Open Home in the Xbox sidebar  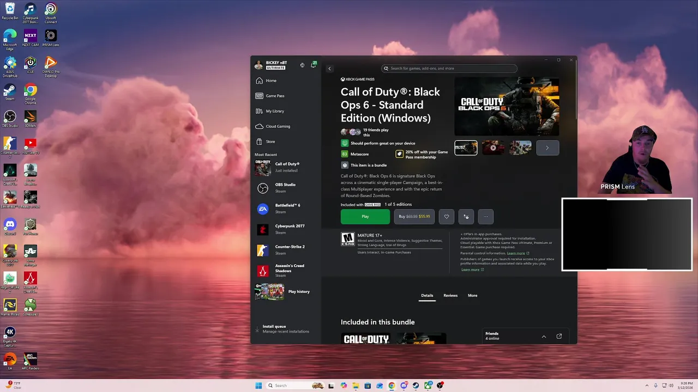point(266,81)
